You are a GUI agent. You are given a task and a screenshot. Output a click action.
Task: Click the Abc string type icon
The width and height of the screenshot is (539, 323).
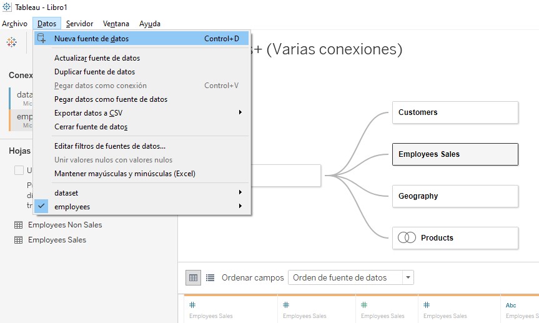coord(511,305)
